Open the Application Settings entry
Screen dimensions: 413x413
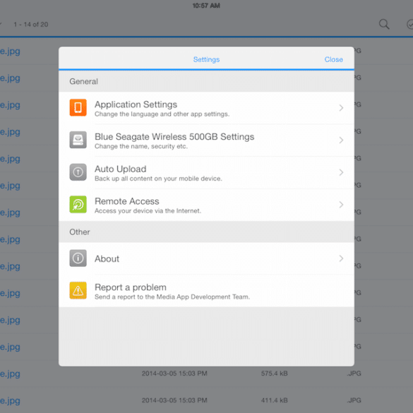[x=206, y=108]
